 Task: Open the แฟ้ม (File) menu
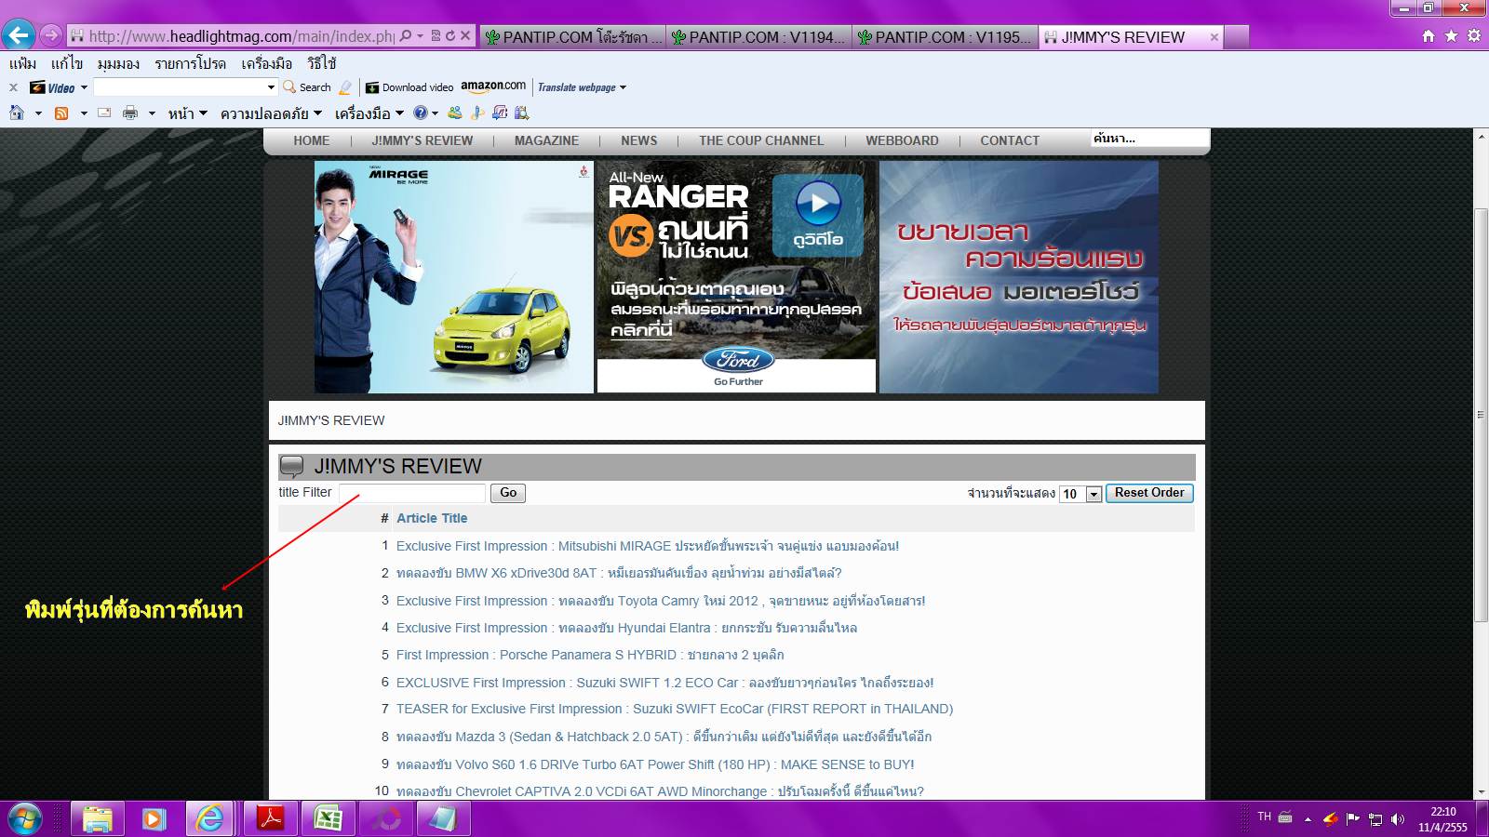(23, 63)
